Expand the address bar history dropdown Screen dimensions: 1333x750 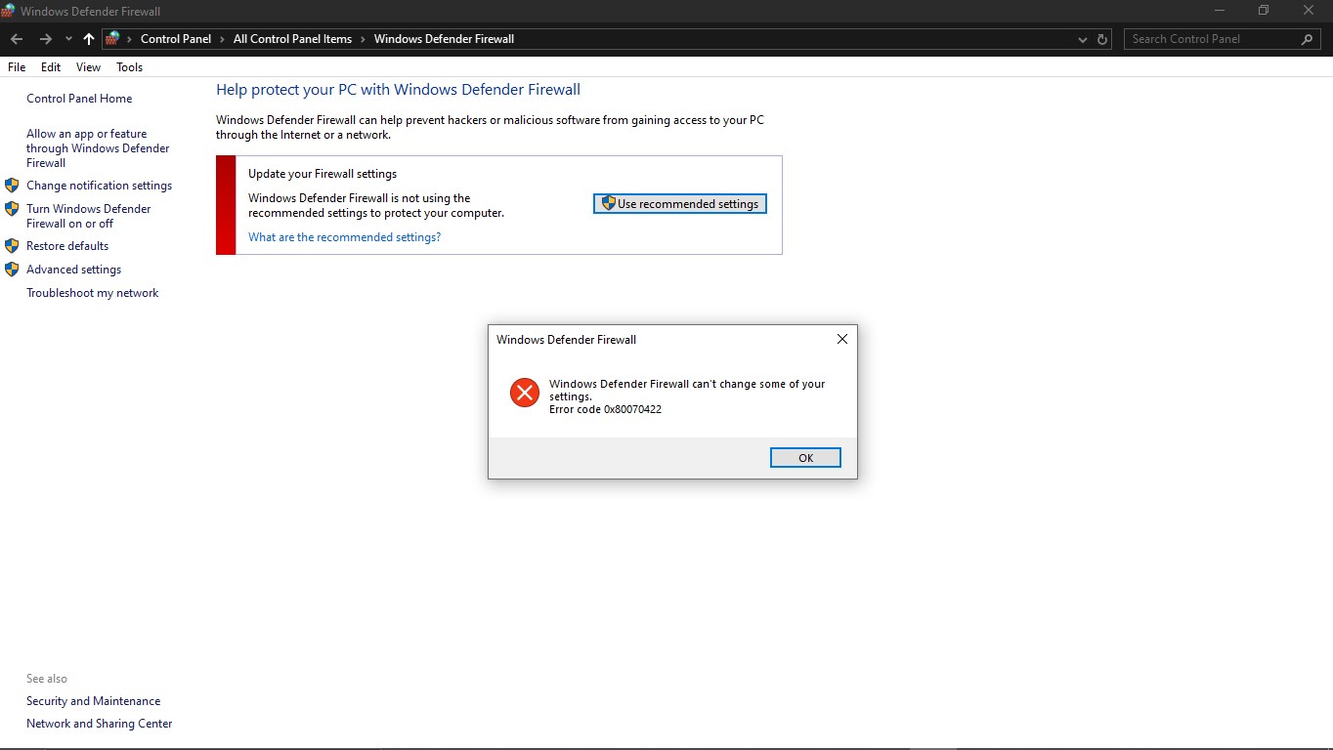tap(1083, 40)
